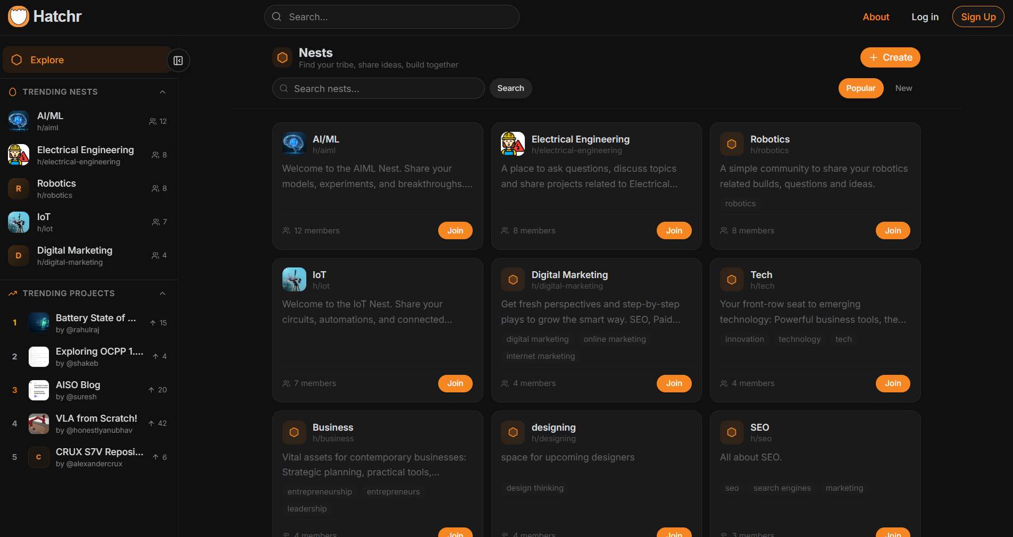This screenshot has height=537, width=1013.
Task: Click inside the Search nests field
Action: coord(378,88)
